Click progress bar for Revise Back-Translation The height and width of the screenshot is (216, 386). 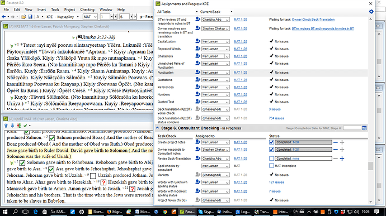point(303,159)
